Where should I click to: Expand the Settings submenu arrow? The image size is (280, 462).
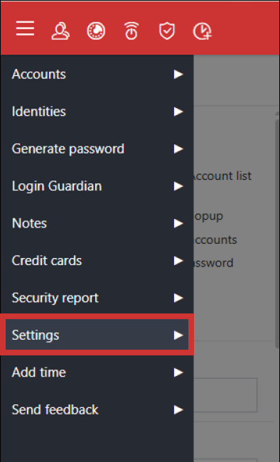(x=178, y=335)
